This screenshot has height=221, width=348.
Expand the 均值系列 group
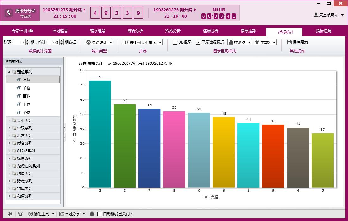click(9, 173)
